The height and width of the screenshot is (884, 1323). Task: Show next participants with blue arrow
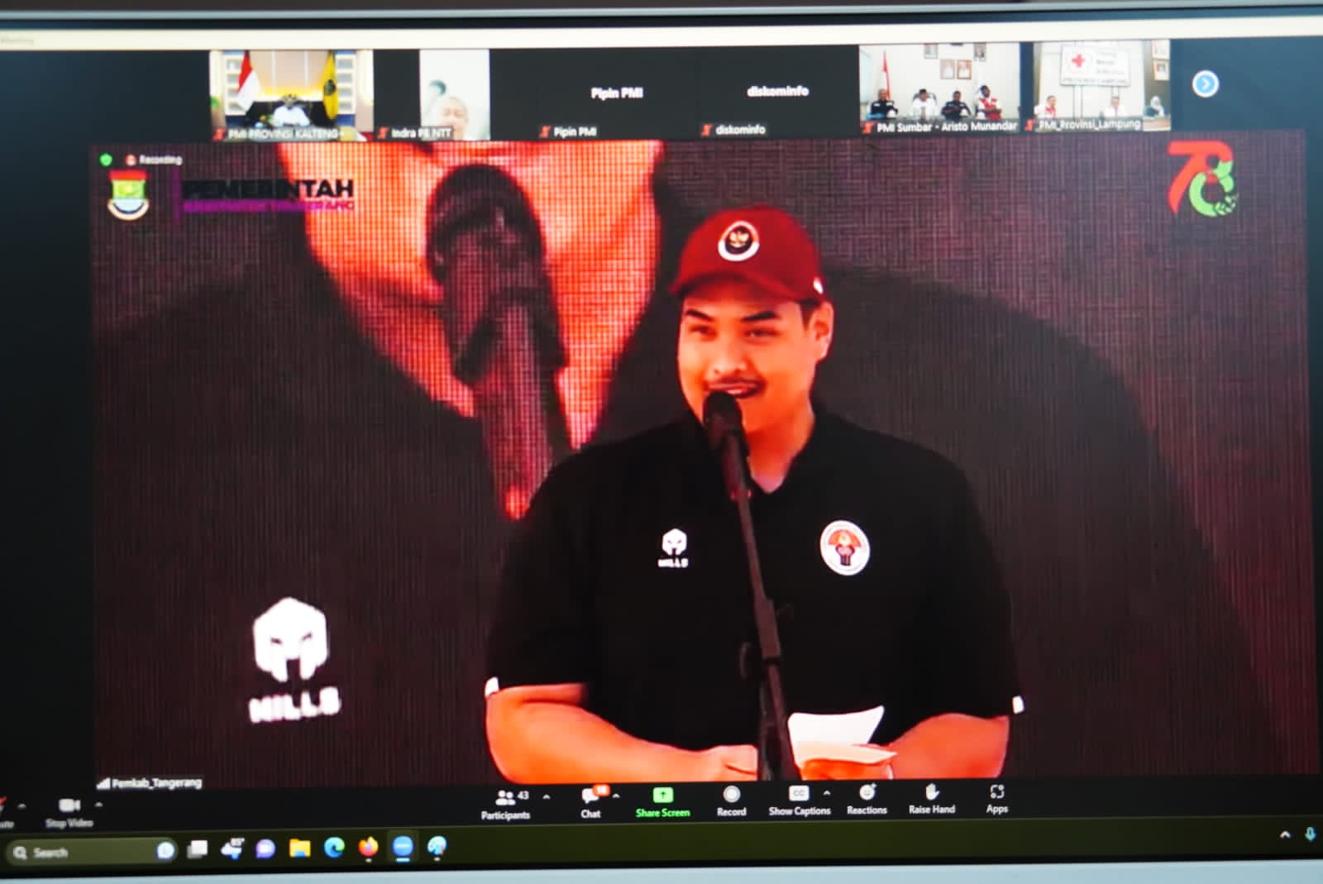[1205, 84]
